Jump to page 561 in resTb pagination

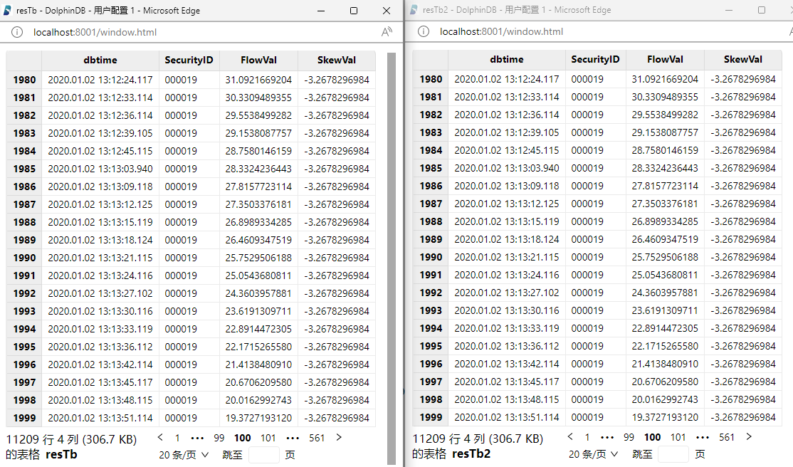(x=316, y=438)
